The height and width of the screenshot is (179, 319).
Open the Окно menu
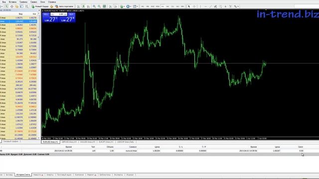click(42, 2)
